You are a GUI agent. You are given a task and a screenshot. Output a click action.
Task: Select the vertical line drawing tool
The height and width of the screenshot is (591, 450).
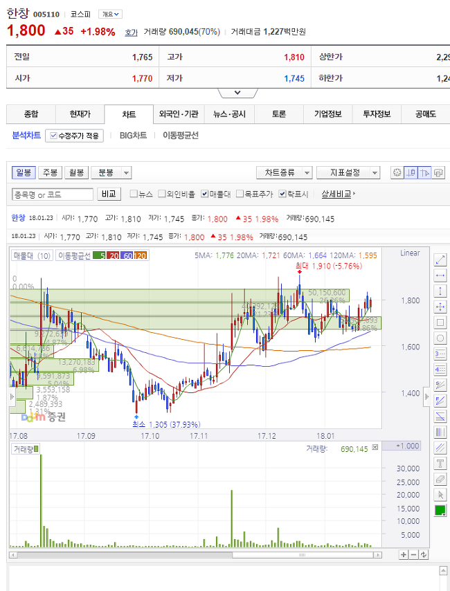click(x=440, y=291)
